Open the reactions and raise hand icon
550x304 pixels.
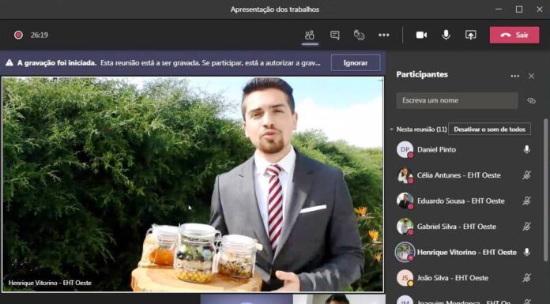click(x=359, y=35)
